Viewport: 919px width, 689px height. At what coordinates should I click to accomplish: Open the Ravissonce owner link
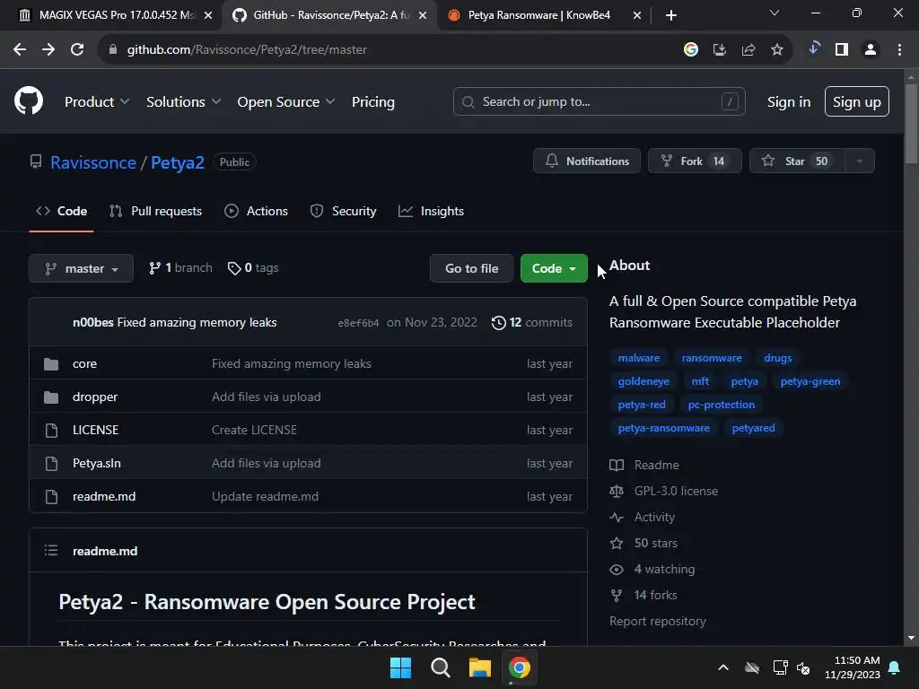click(x=93, y=162)
